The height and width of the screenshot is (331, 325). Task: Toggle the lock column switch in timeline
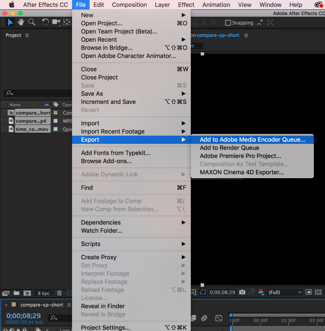25,329
